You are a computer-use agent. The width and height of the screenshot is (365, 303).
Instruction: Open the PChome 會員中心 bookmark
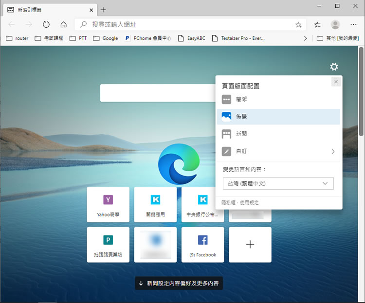click(x=148, y=38)
